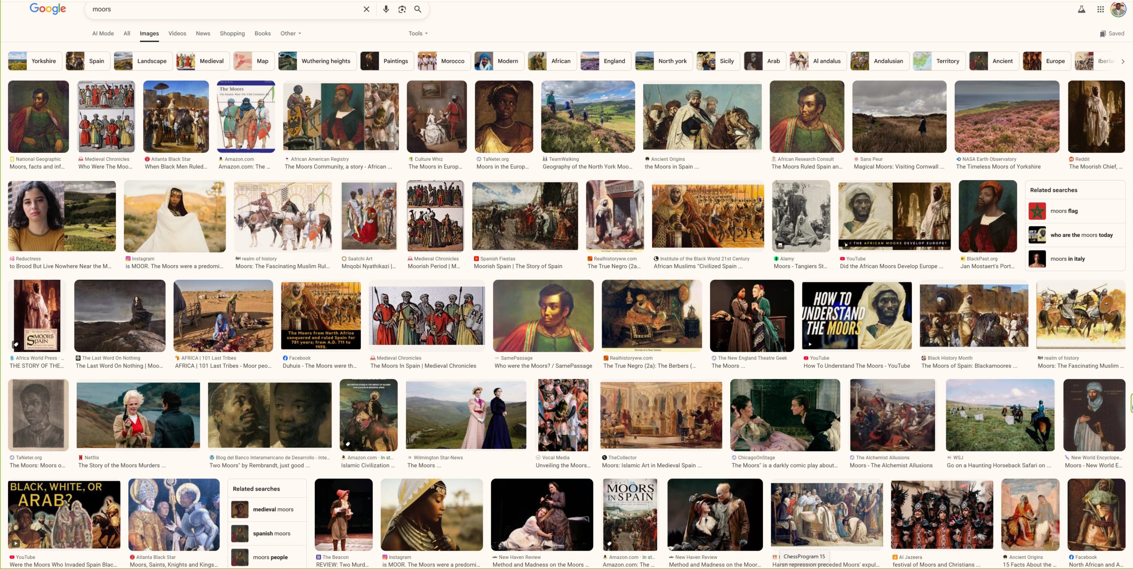Open related search who are the moors today

1075,235
